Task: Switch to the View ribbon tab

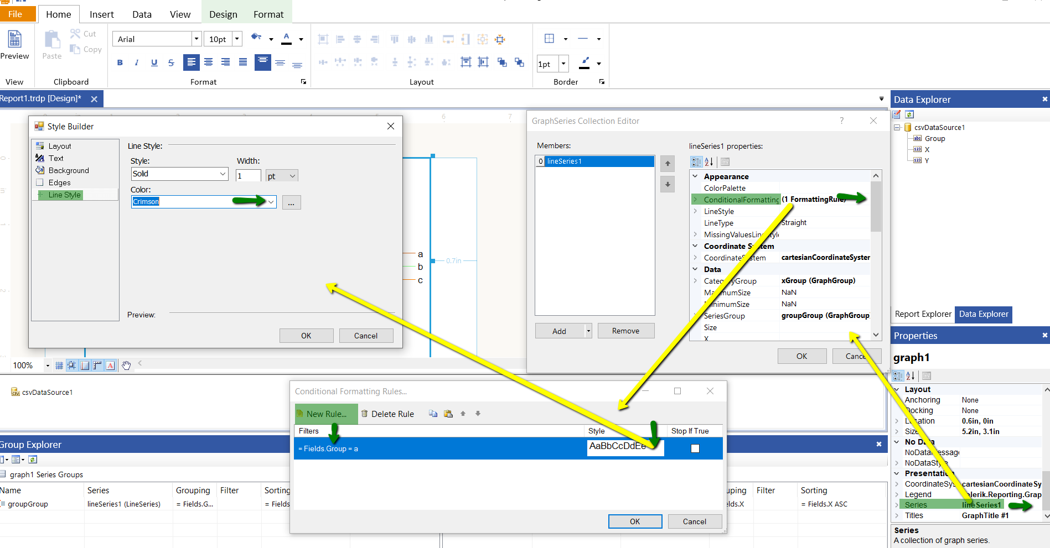Action: [180, 14]
